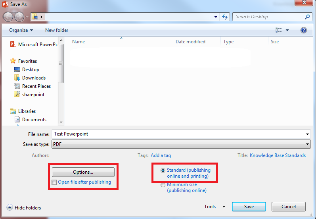
Task: Click the Hide Folders arrow icon
Action: [10, 207]
